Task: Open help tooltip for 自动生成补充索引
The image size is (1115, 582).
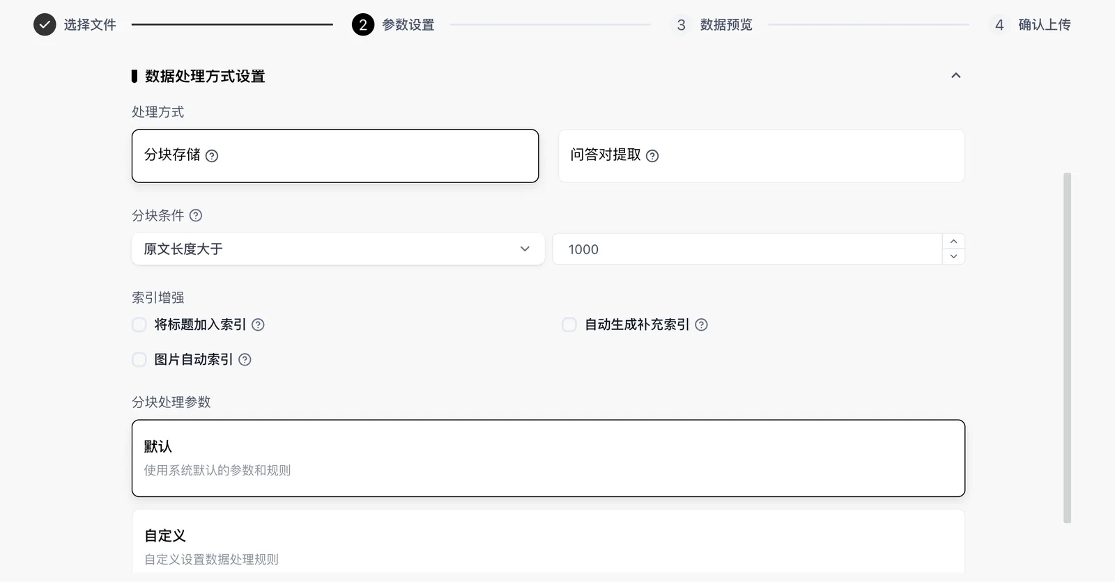Action: 702,324
